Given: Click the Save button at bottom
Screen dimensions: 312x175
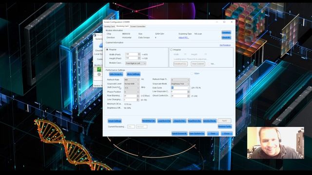Looking at the screenshot, I should [x=213, y=134].
